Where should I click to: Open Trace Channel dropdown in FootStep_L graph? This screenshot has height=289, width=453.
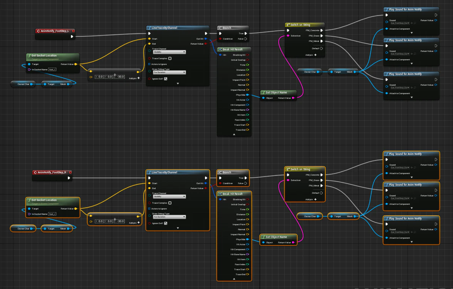click(169, 52)
